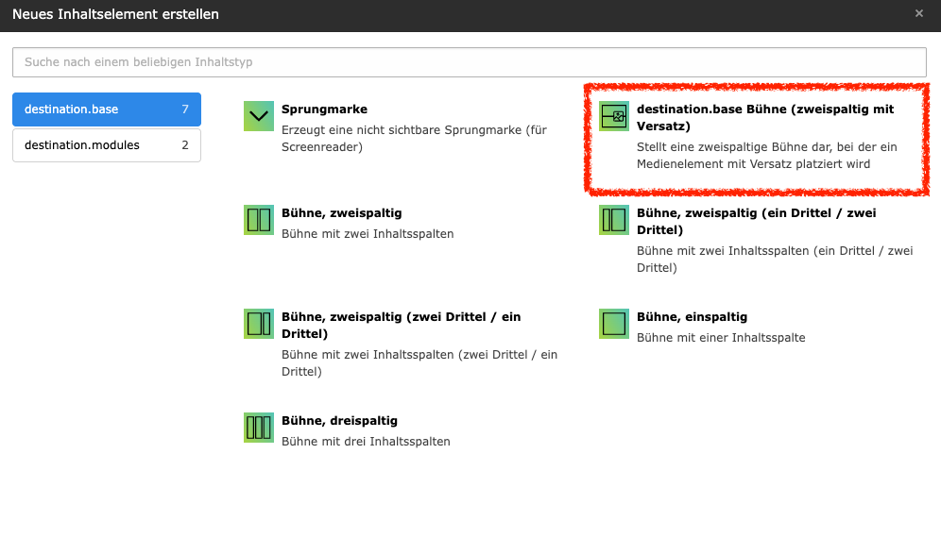The image size is (941, 538).
Task: Close the Neues Inhaltselement erstellen dialog
Action: 919,14
